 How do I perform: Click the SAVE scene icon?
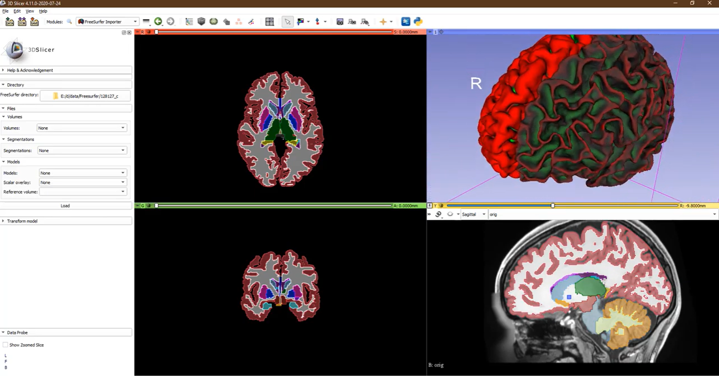click(34, 22)
